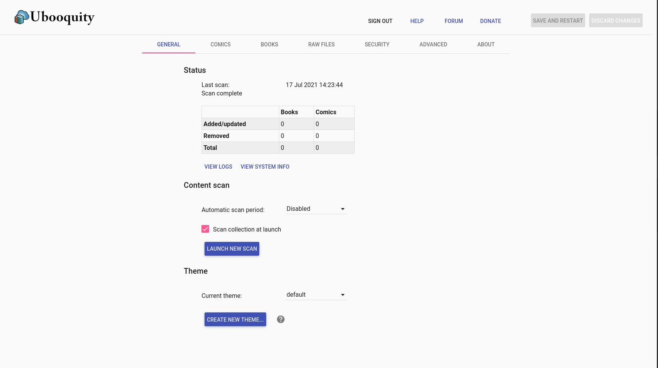
Task: Open View Logs link
Action: 218,167
